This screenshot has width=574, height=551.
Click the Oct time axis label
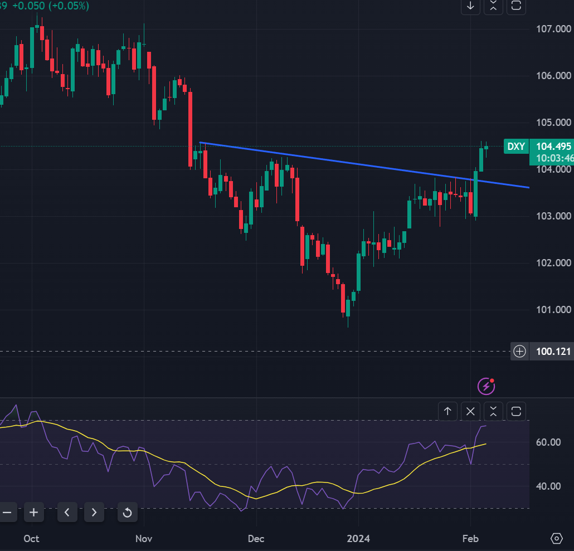pos(31,539)
